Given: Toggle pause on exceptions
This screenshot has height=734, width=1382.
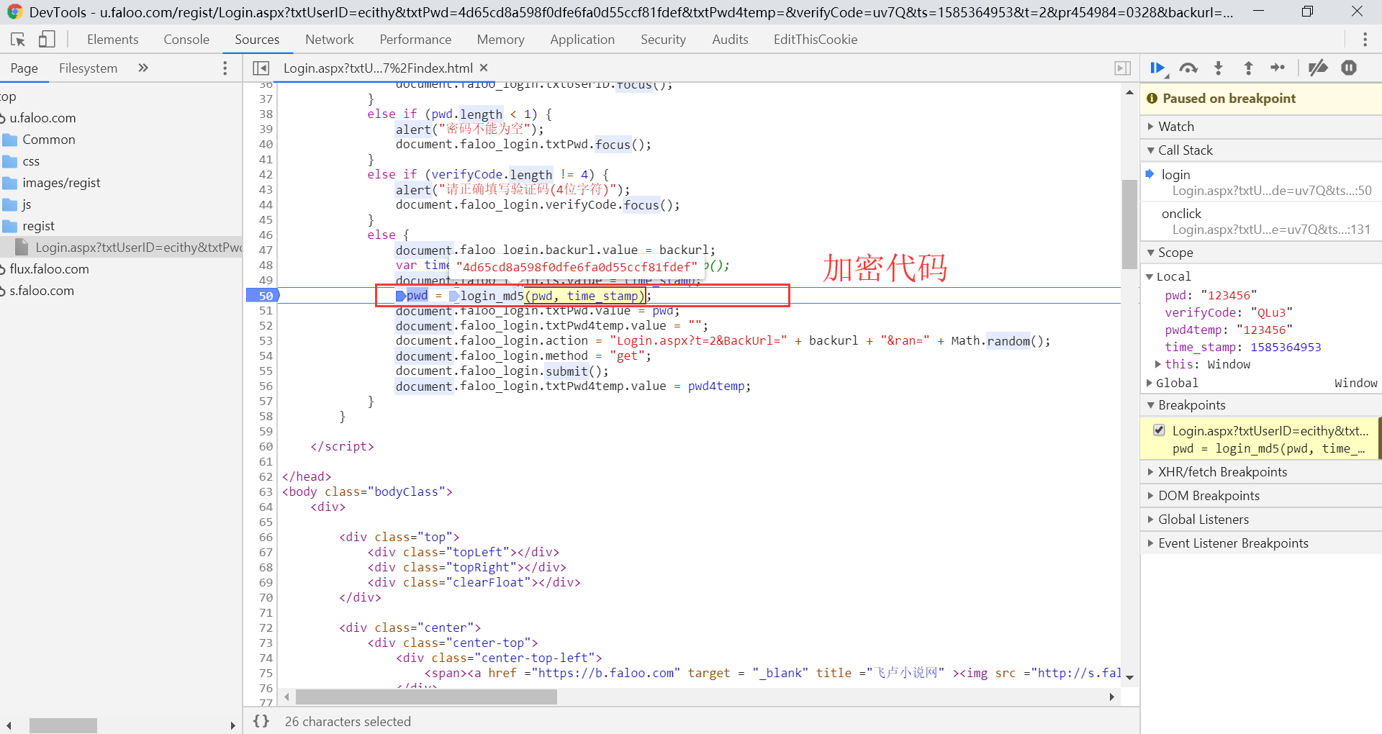Looking at the screenshot, I should pos(1349,68).
